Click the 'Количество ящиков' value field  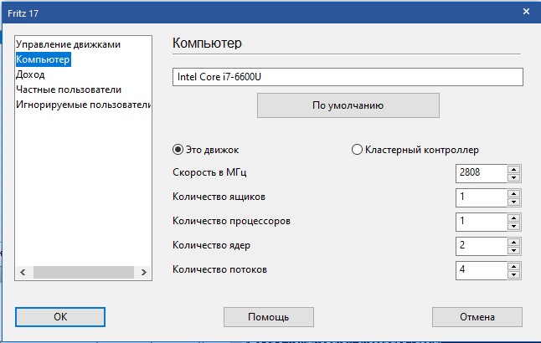(482, 197)
